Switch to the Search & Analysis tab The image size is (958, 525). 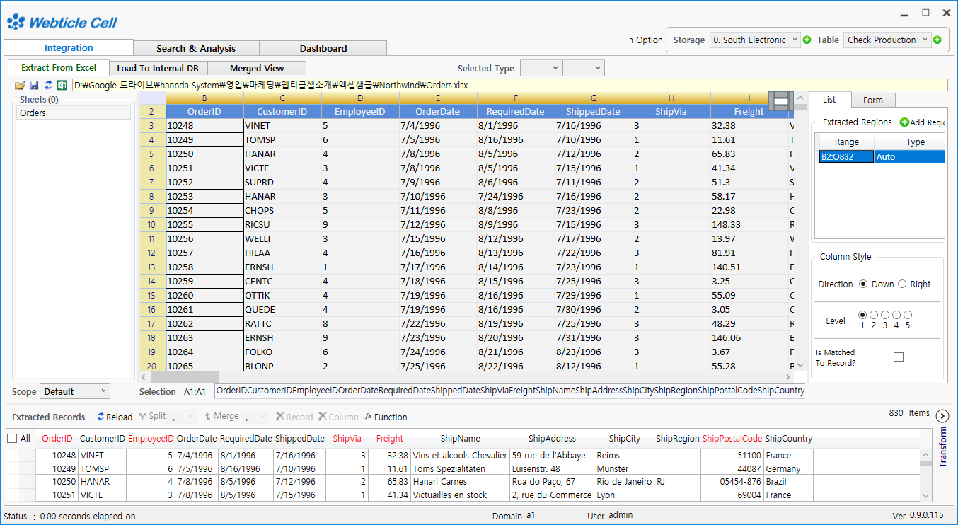pos(196,47)
